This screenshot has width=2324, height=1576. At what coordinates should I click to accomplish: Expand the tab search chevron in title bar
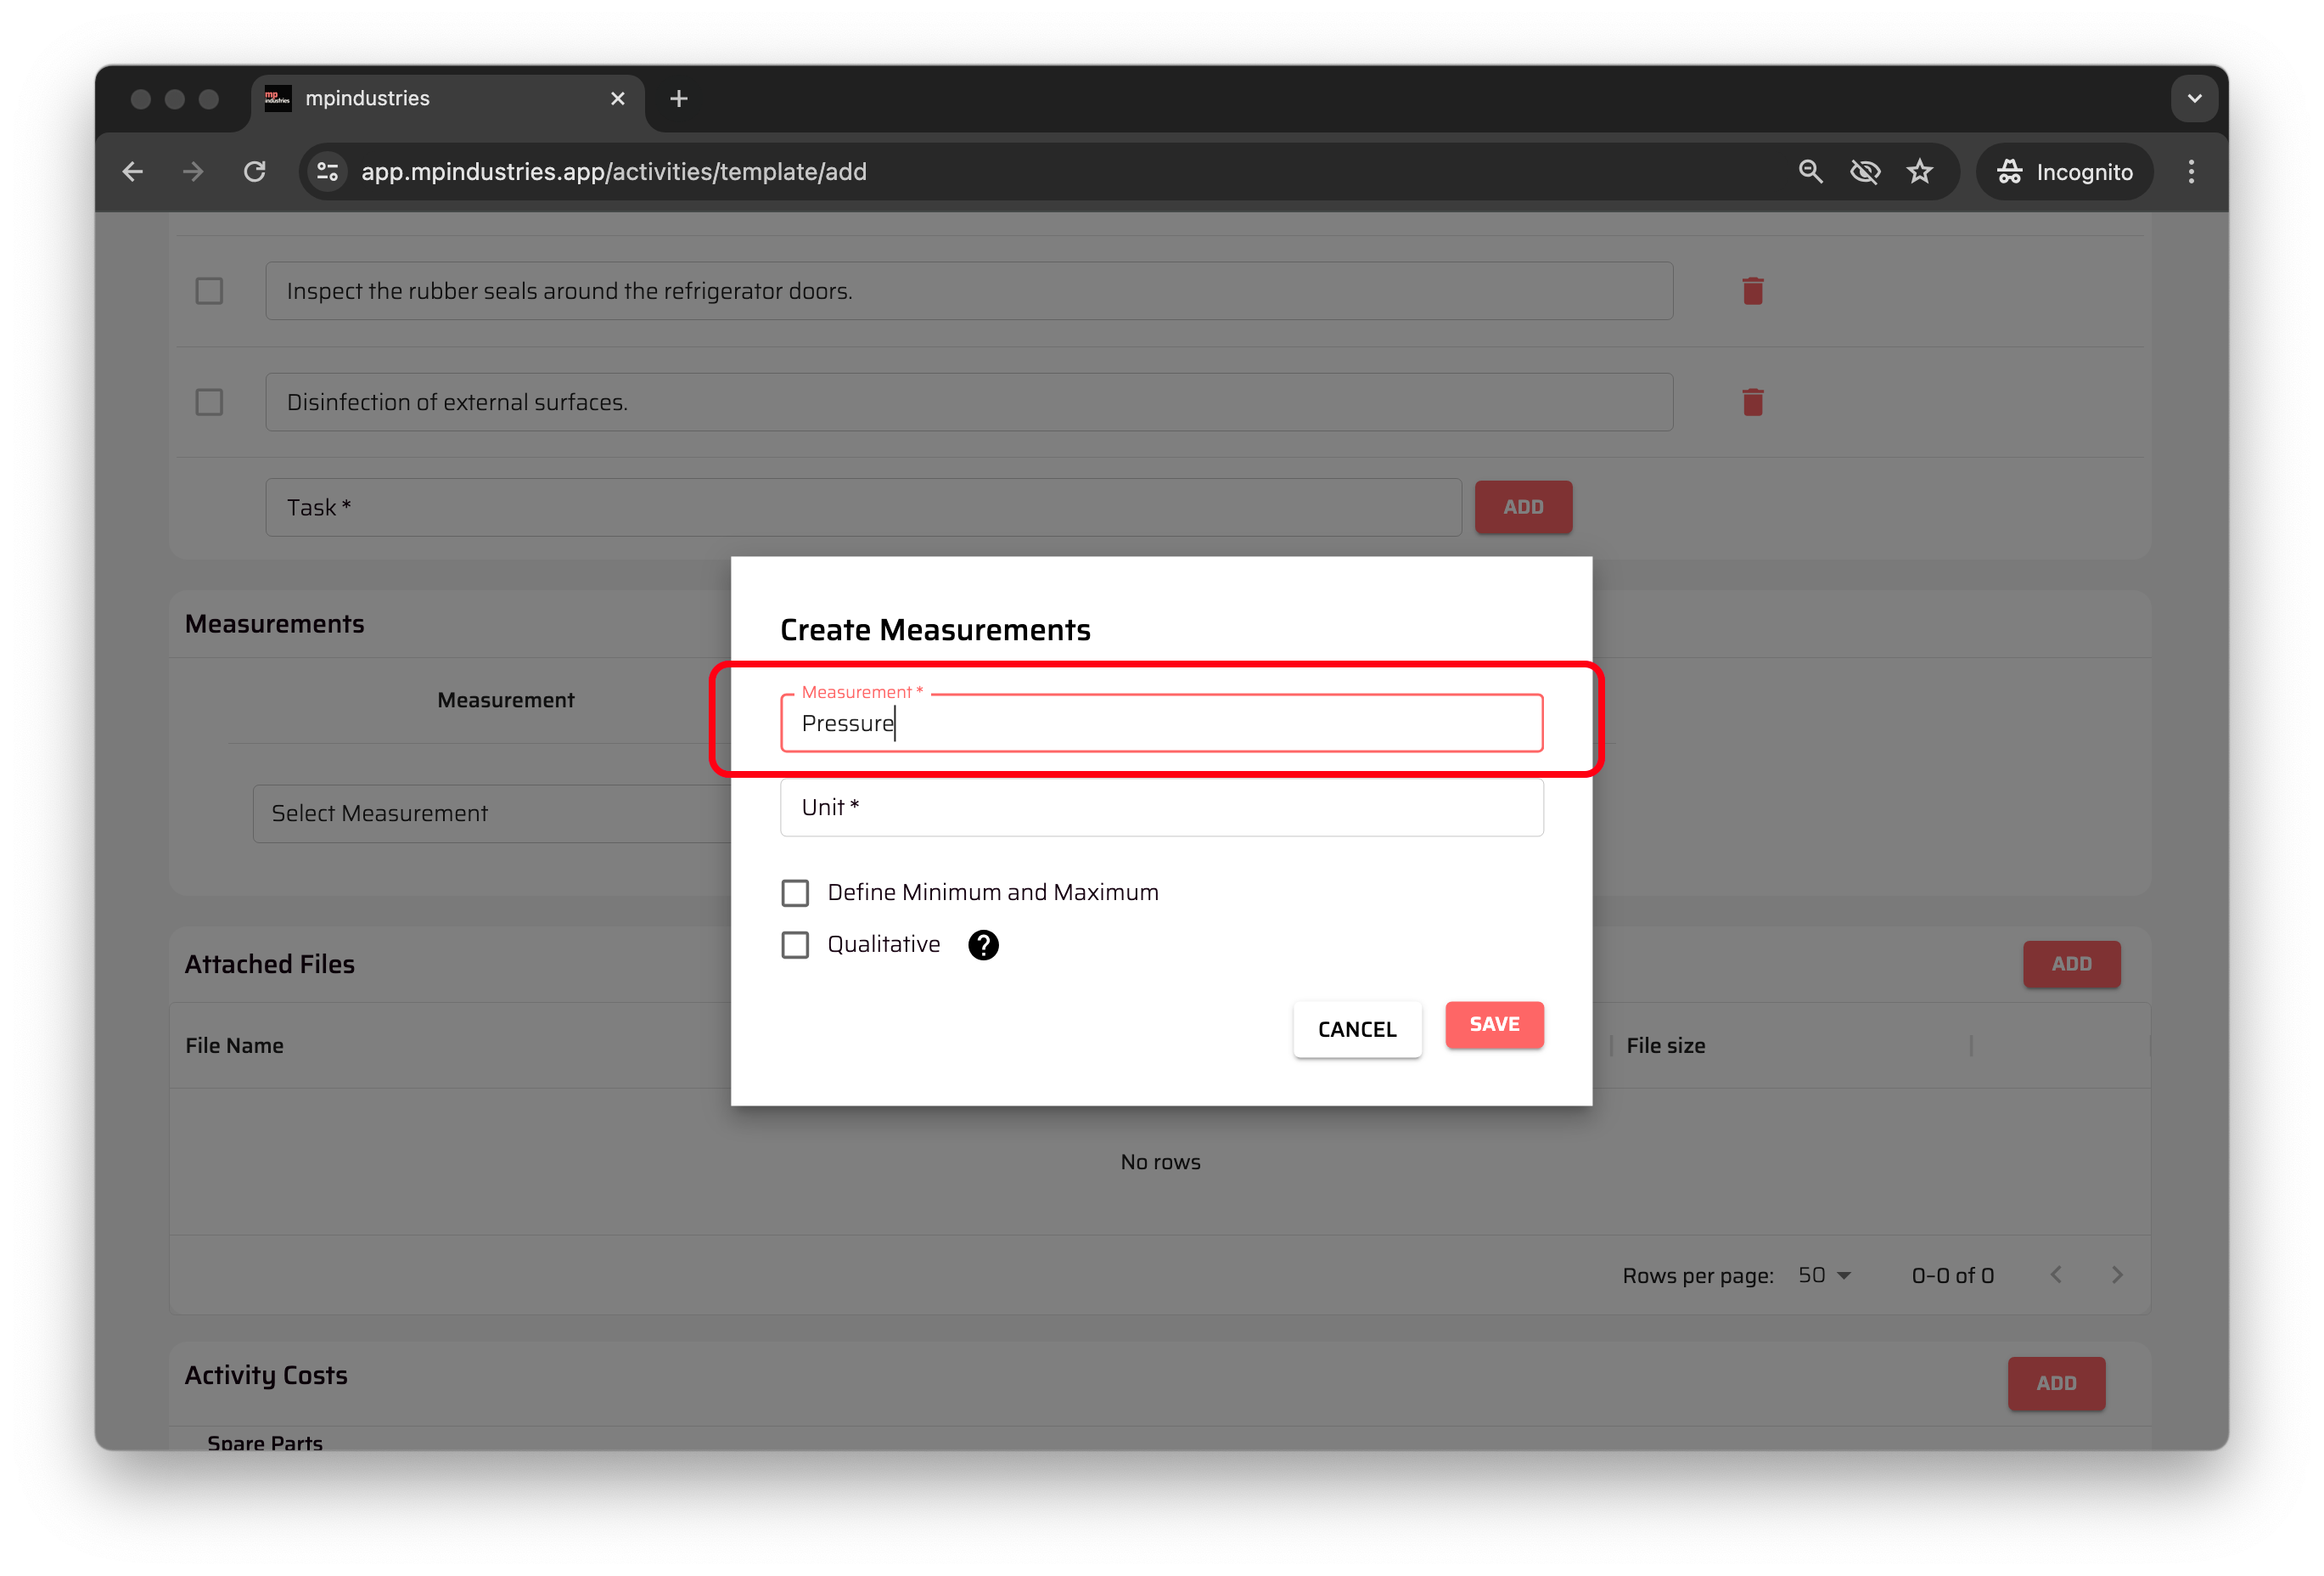(x=2194, y=98)
